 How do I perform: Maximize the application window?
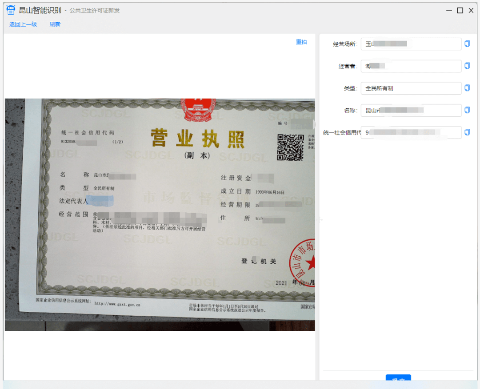click(x=460, y=10)
